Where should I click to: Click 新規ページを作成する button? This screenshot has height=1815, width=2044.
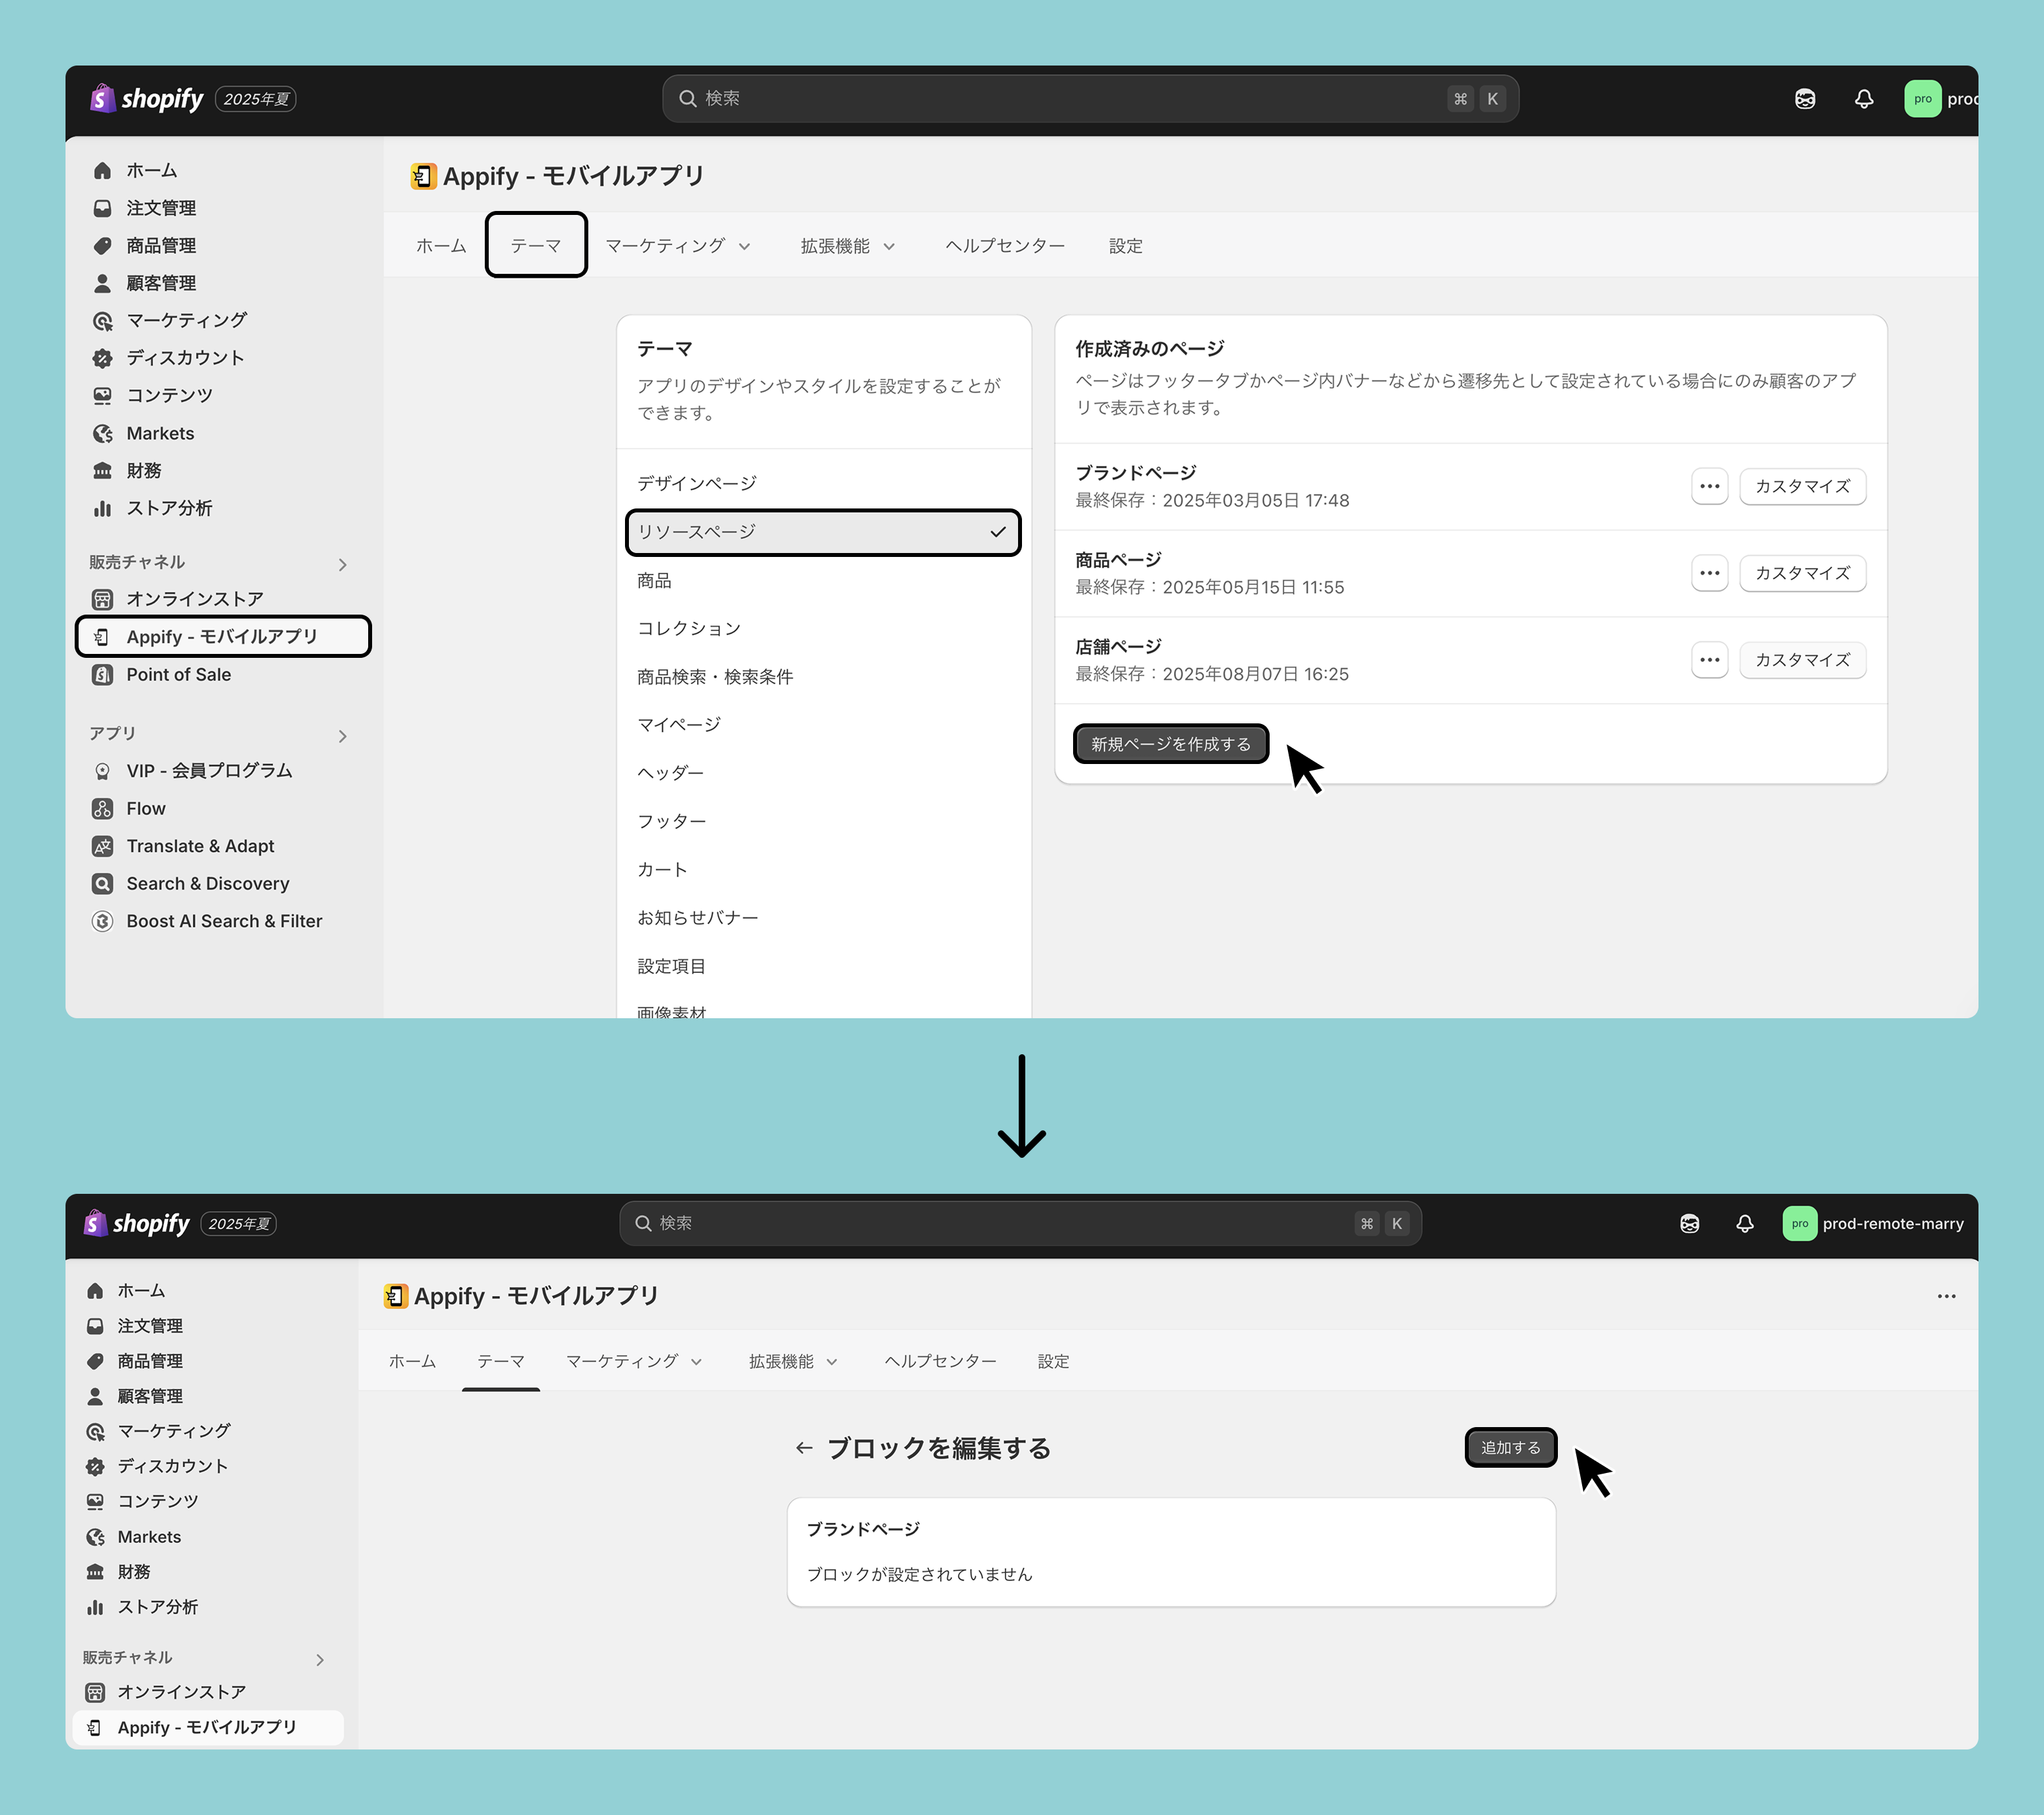click(x=1170, y=744)
